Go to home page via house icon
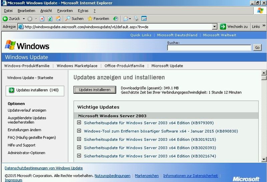This screenshot has height=182, width=267. click(x=58, y=19)
